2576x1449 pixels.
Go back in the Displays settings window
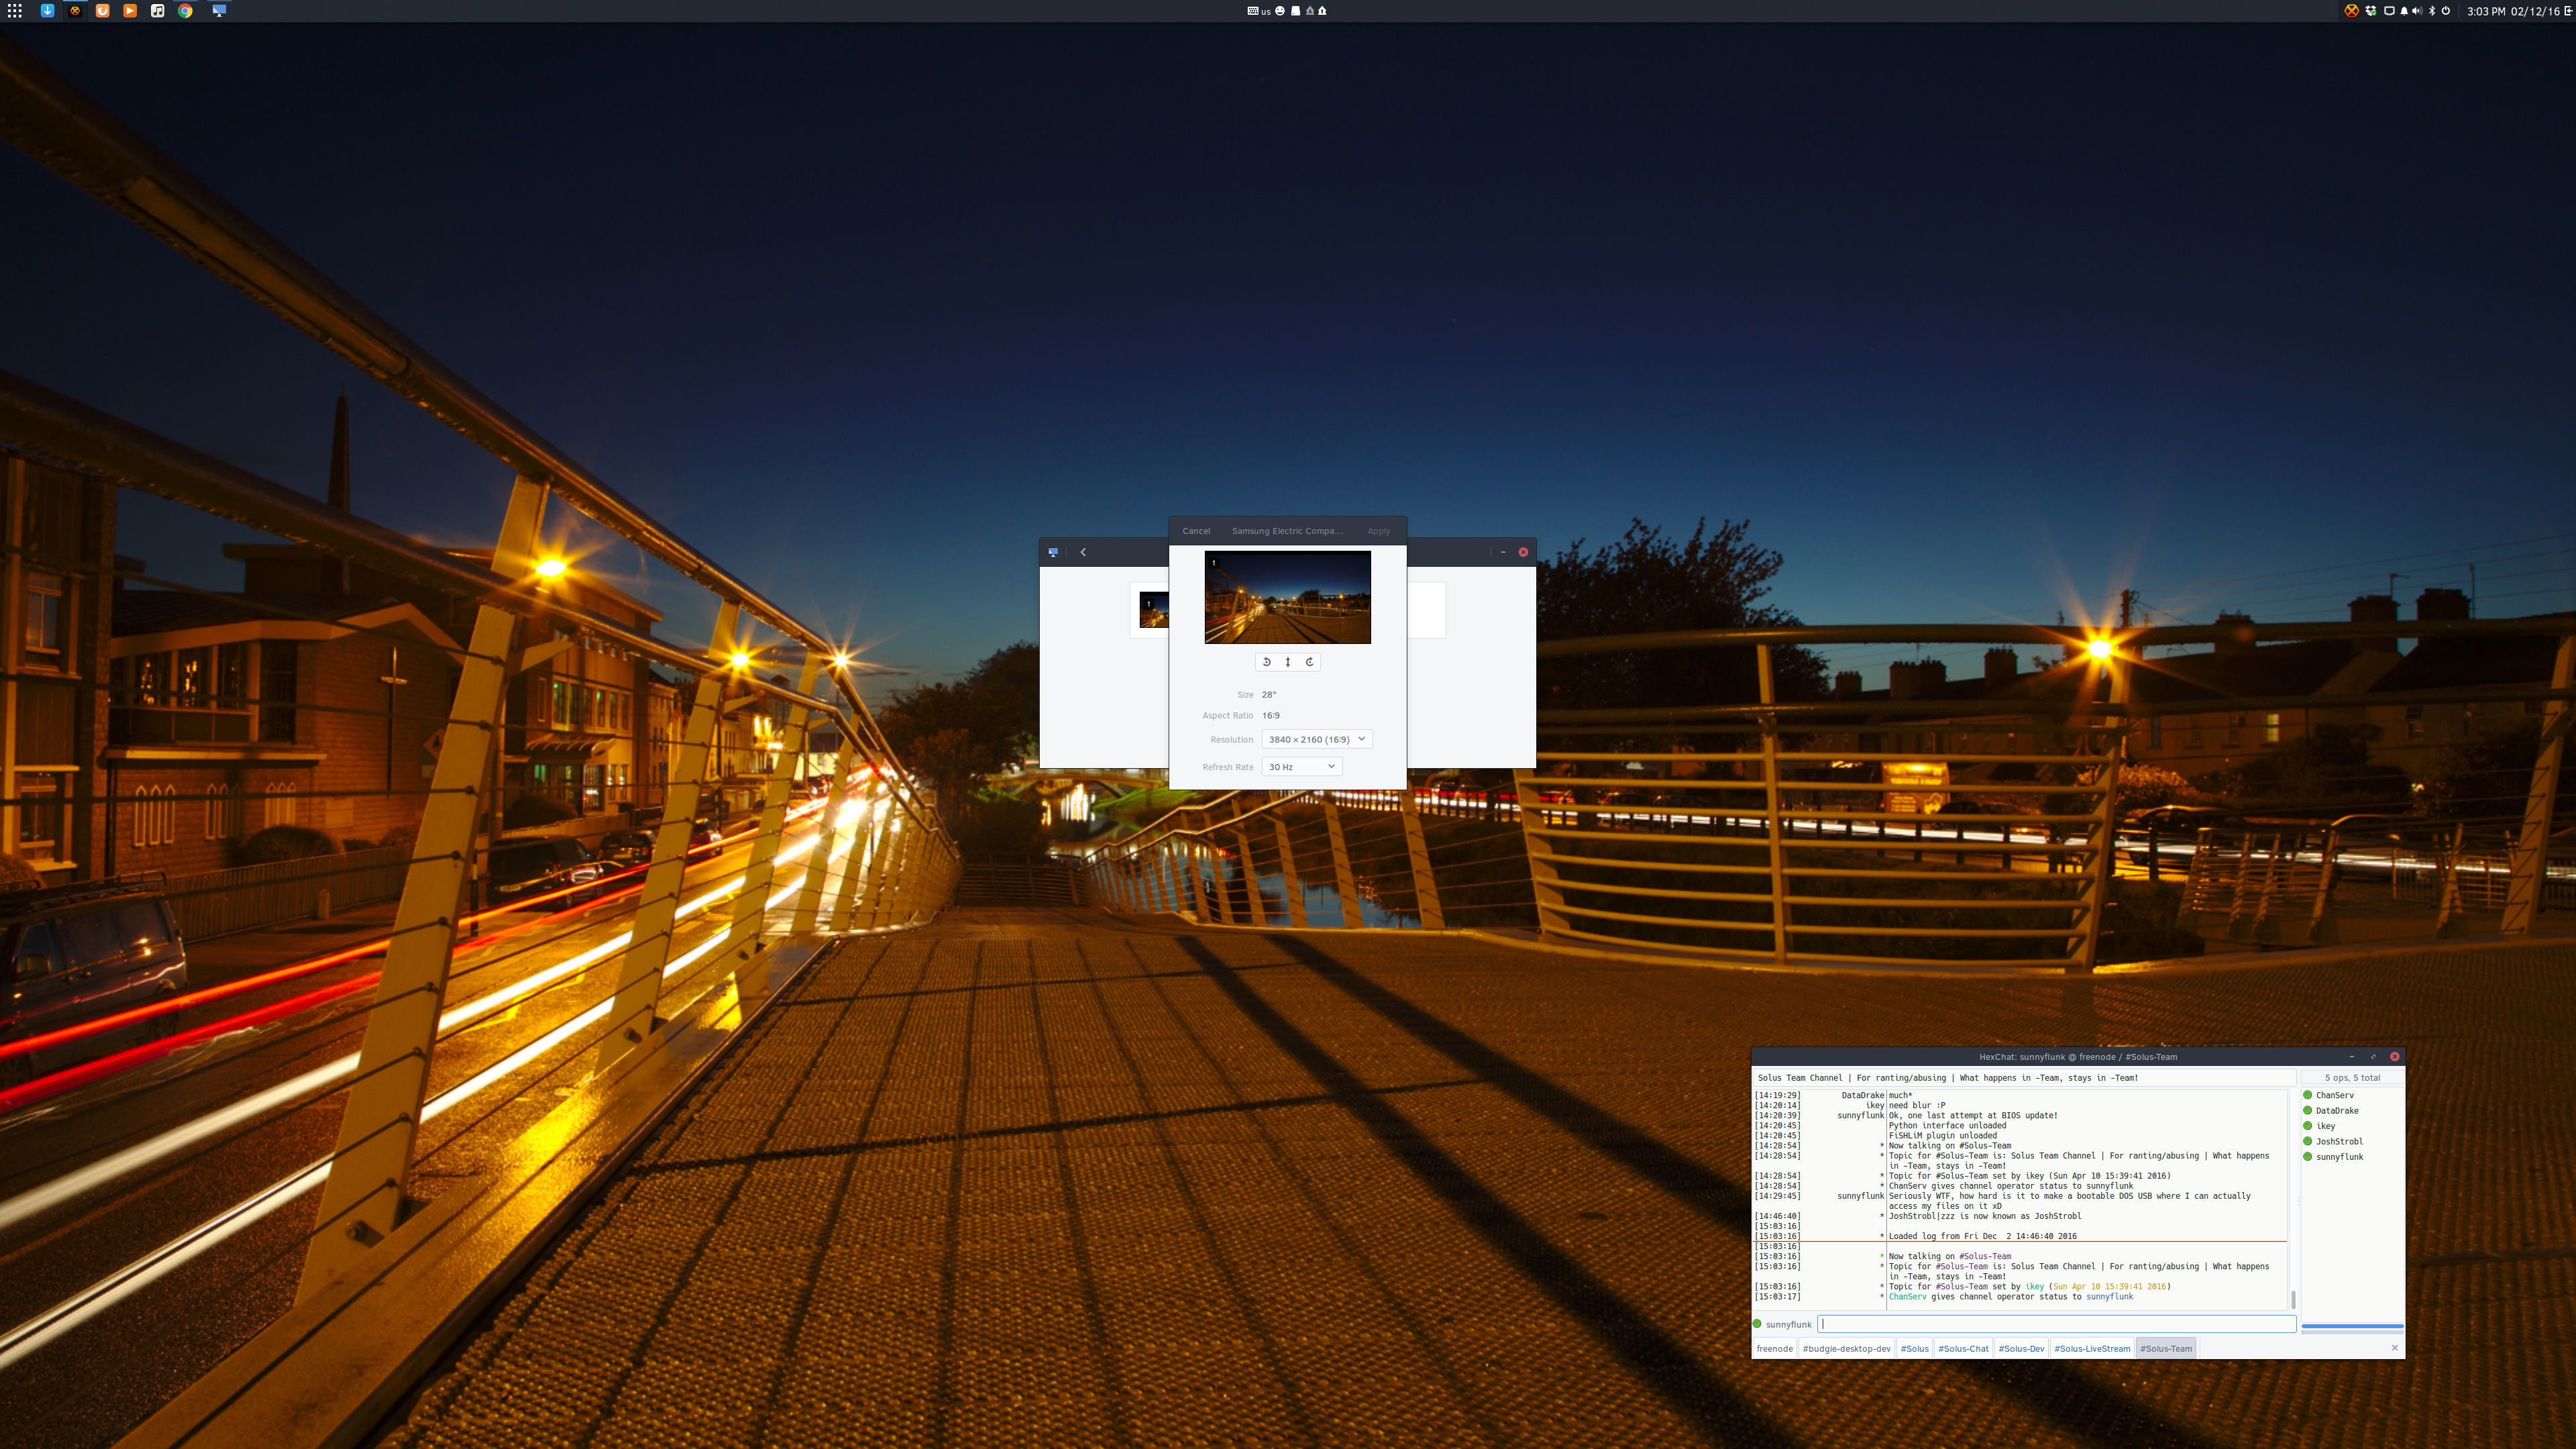[x=1083, y=552]
